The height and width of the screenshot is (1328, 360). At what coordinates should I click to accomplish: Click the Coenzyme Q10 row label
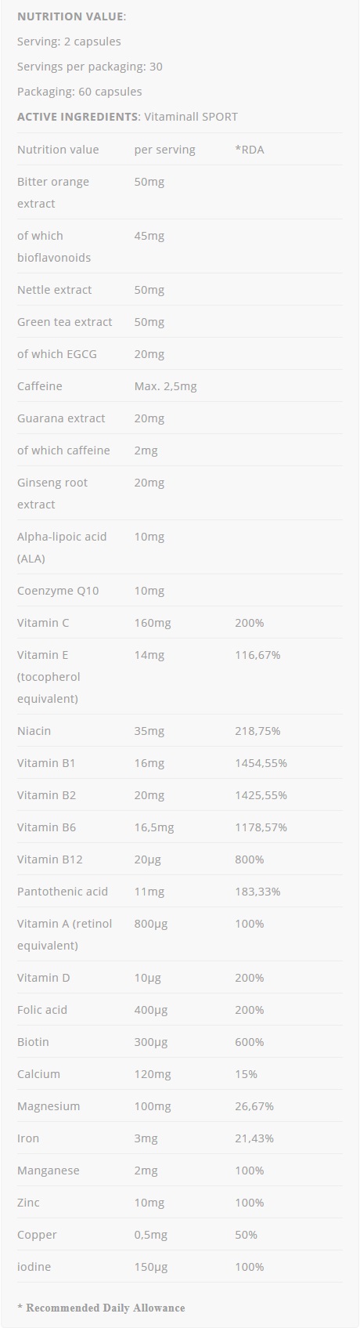point(58,591)
